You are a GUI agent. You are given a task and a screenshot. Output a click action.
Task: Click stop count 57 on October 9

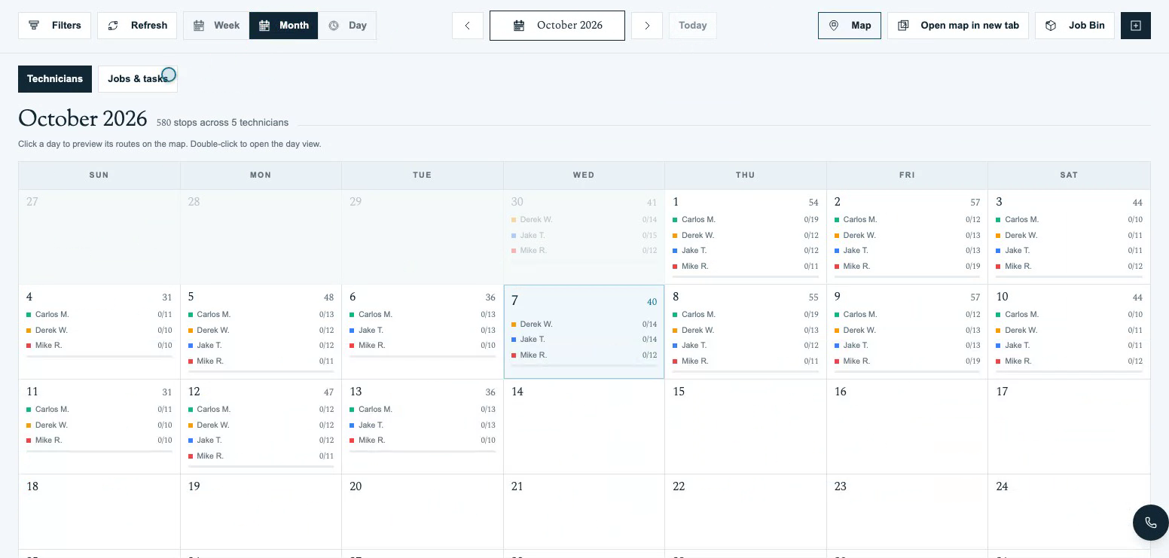(975, 297)
